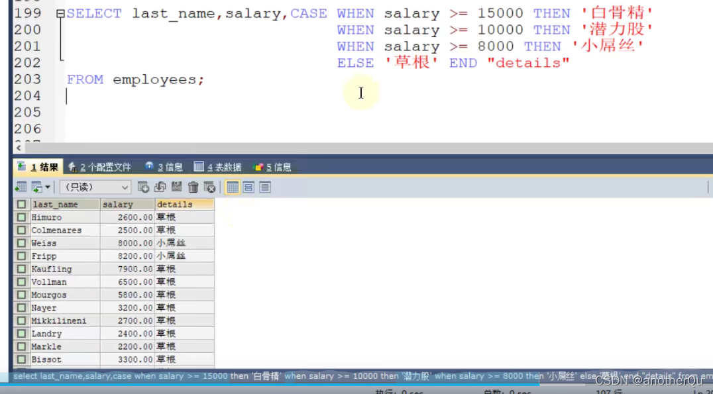
Task: Click the editor horizontal scrollbar track
Action: click(x=368, y=148)
